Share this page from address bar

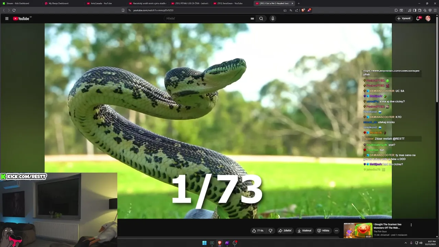pyautogui.click(x=296, y=10)
